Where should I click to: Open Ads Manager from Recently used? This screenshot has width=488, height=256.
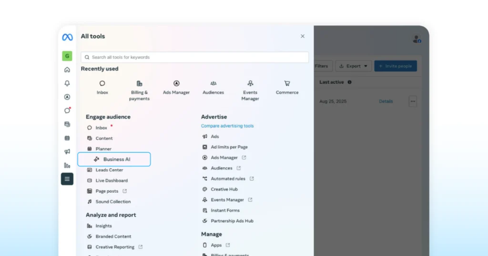click(x=176, y=88)
